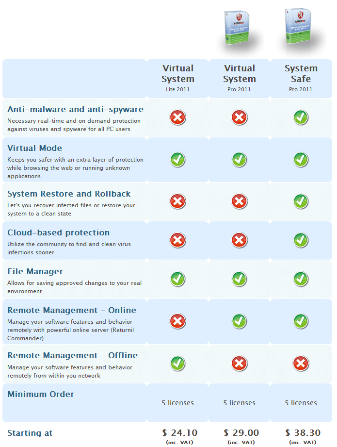Click the Anti-malware and anti-spyware heading

[x=76, y=110]
